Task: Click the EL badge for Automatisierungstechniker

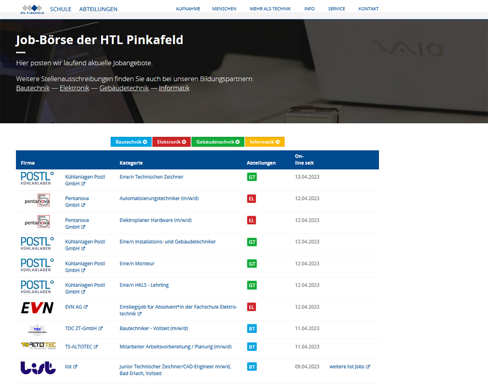Action: click(x=251, y=199)
